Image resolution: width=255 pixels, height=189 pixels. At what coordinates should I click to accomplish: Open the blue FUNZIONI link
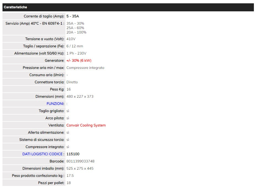(55, 103)
